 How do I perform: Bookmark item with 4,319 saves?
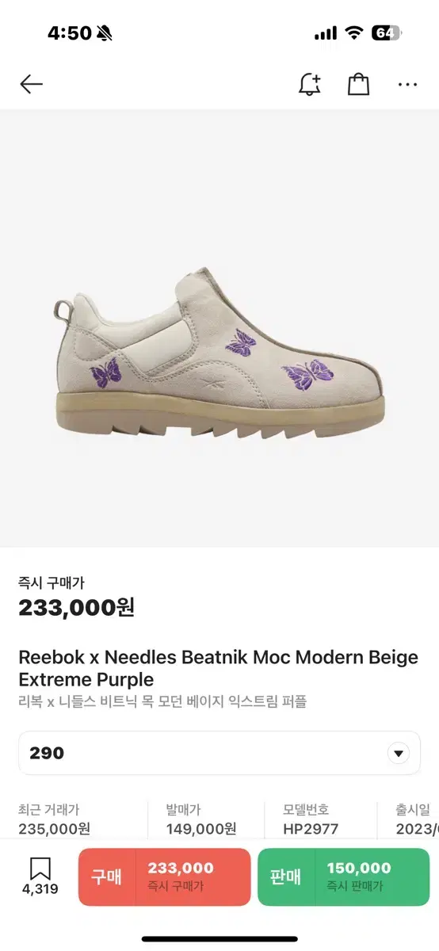(x=40, y=876)
